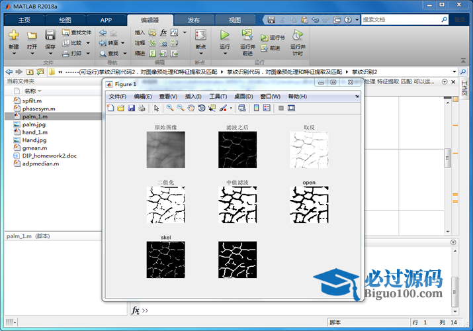The width and height of the screenshot is (473, 331).
Task: Select palm.jpg in the current folder list
Action: pos(33,124)
